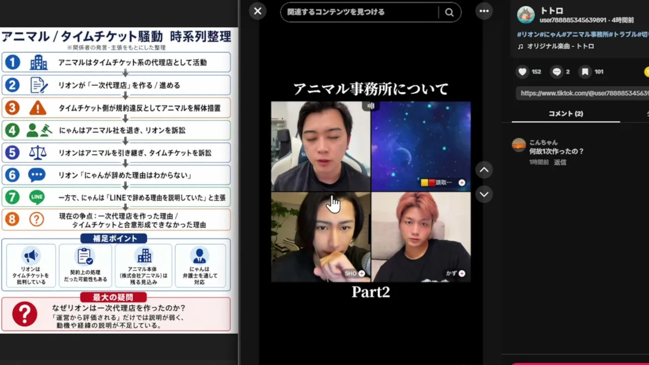
Task: Click the infographic title アニマル／タイムチケット騒動 時系列整理
Action: point(116,36)
